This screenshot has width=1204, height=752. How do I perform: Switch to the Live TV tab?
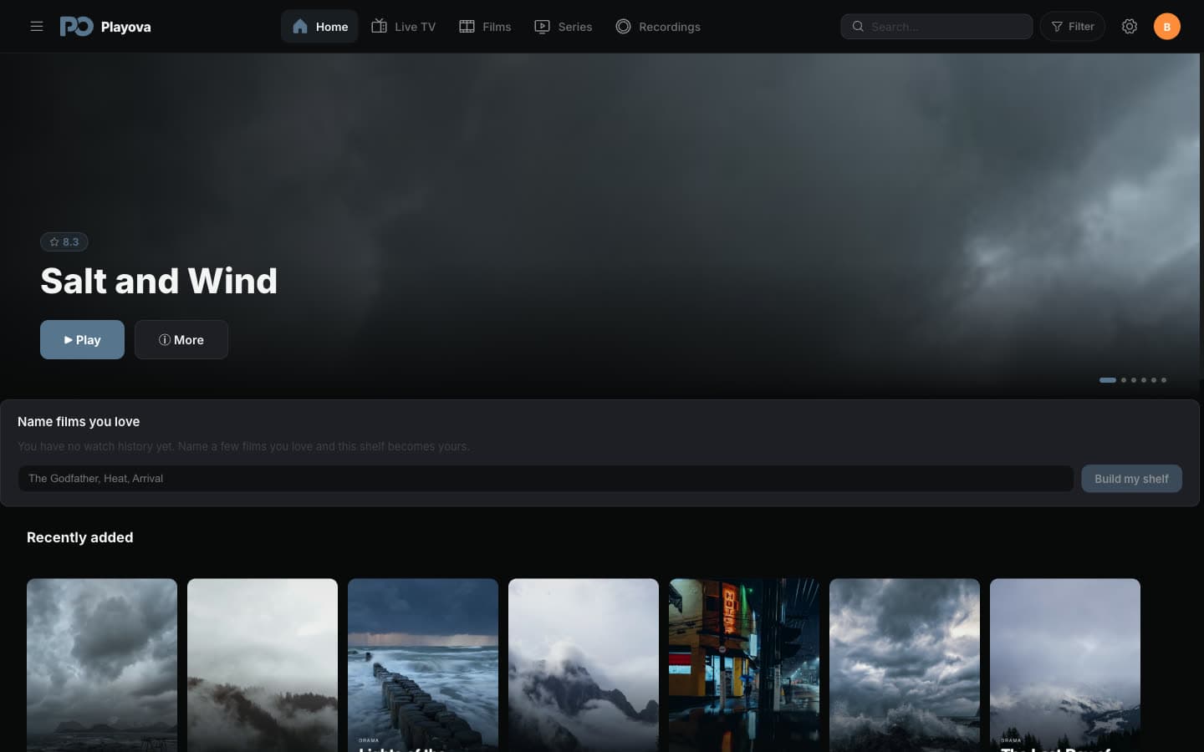(x=403, y=27)
